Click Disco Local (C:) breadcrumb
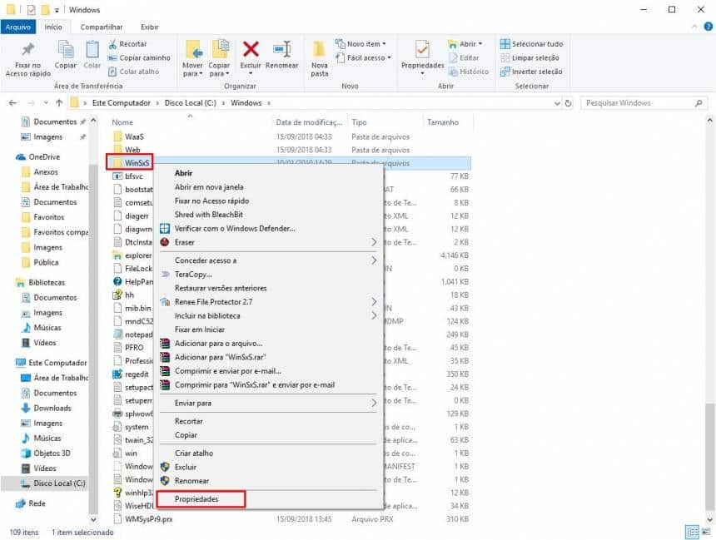 click(191, 103)
